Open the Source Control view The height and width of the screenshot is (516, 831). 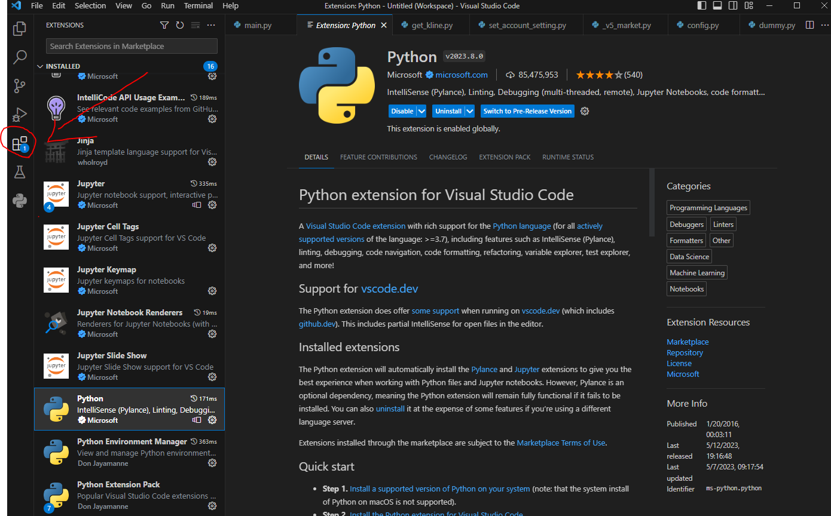point(20,85)
